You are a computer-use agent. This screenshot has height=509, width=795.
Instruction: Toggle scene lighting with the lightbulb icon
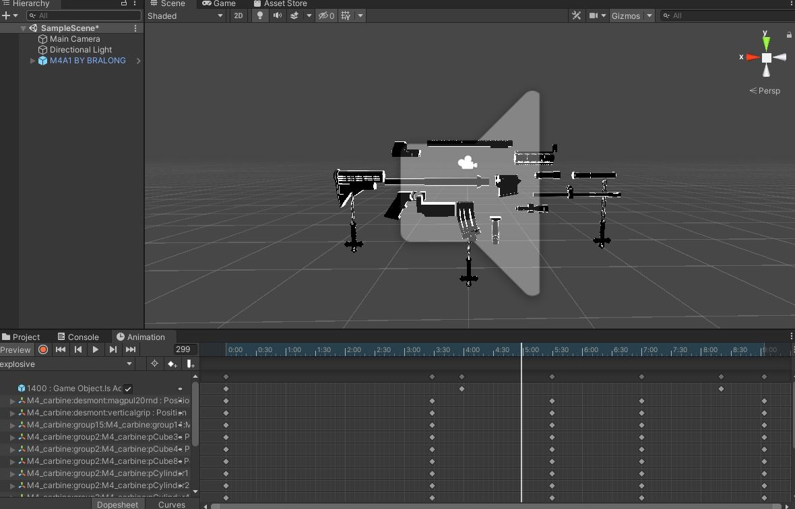(x=260, y=15)
